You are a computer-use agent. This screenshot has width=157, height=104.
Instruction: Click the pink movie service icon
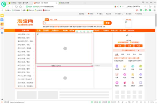pyautogui.click(x=125, y=74)
